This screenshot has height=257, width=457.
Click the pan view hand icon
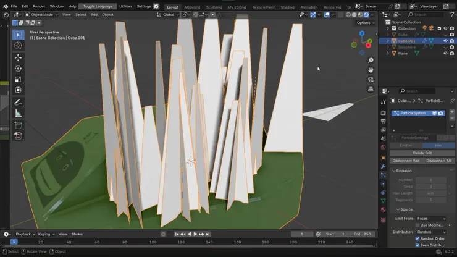(371, 70)
